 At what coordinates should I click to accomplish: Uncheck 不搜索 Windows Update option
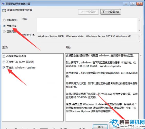pyautogui.click(x=4, y=68)
